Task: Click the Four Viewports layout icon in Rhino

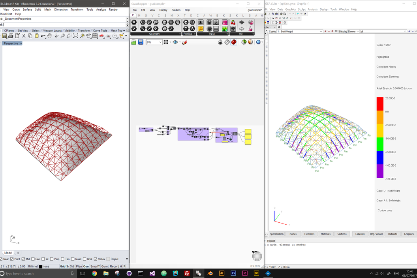Action: [95, 36]
